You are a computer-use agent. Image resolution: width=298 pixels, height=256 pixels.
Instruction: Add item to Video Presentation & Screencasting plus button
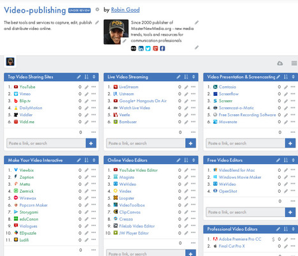[x=290, y=143]
